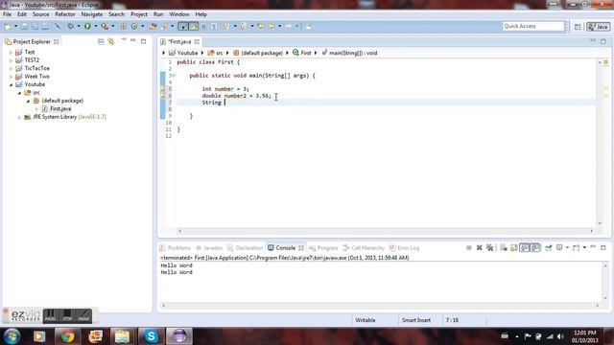The image size is (614, 345).
Task: Expand the Test project
Action: (11, 52)
